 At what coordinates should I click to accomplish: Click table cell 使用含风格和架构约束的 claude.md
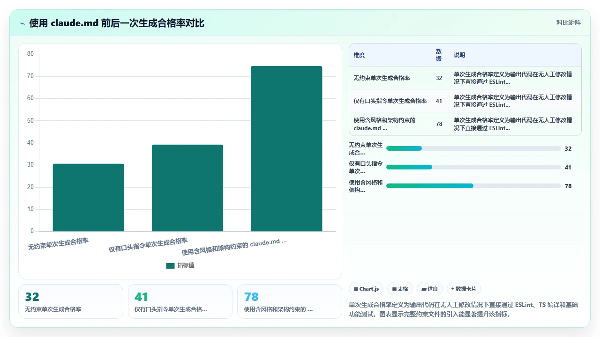(x=384, y=124)
